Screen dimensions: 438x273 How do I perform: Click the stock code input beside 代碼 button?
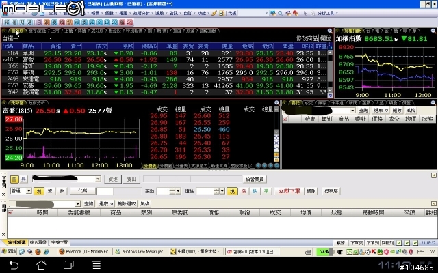[x=105, y=191]
